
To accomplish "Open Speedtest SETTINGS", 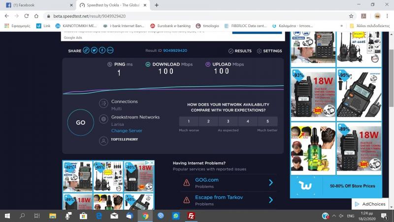I will click(269, 51).
